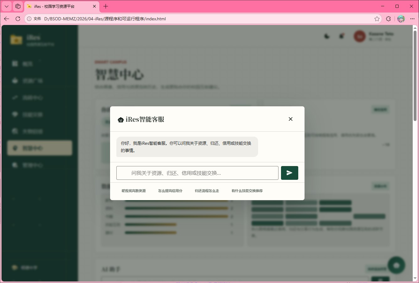Bookmark this page with the star icon
Viewport: 419px width, 283px height.
click(x=377, y=19)
